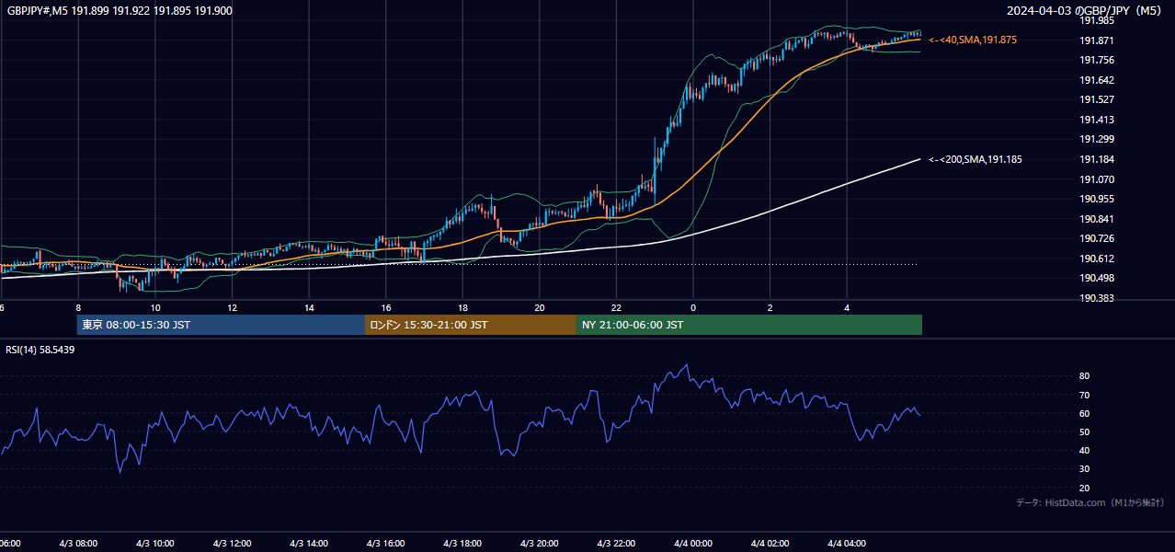The height and width of the screenshot is (552, 1175).
Task: Click price axis value 190.383
Action: [1096, 298]
